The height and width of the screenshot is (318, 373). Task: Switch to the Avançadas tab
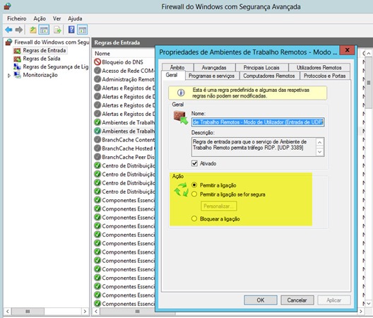click(x=214, y=68)
